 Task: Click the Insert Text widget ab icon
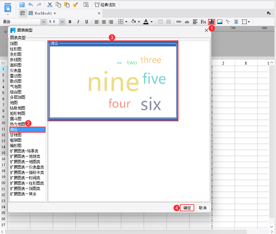[187, 22]
